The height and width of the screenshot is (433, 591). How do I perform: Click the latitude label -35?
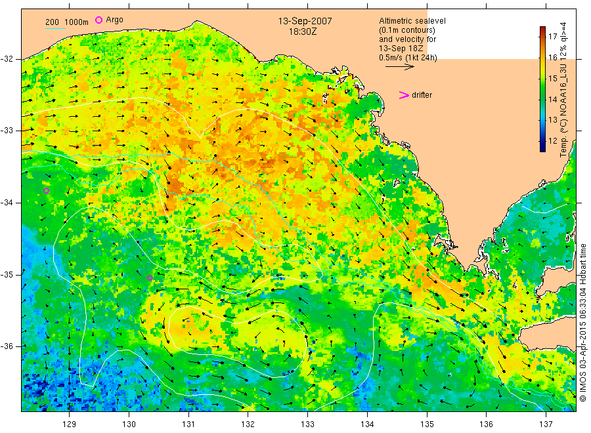pos(7,274)
